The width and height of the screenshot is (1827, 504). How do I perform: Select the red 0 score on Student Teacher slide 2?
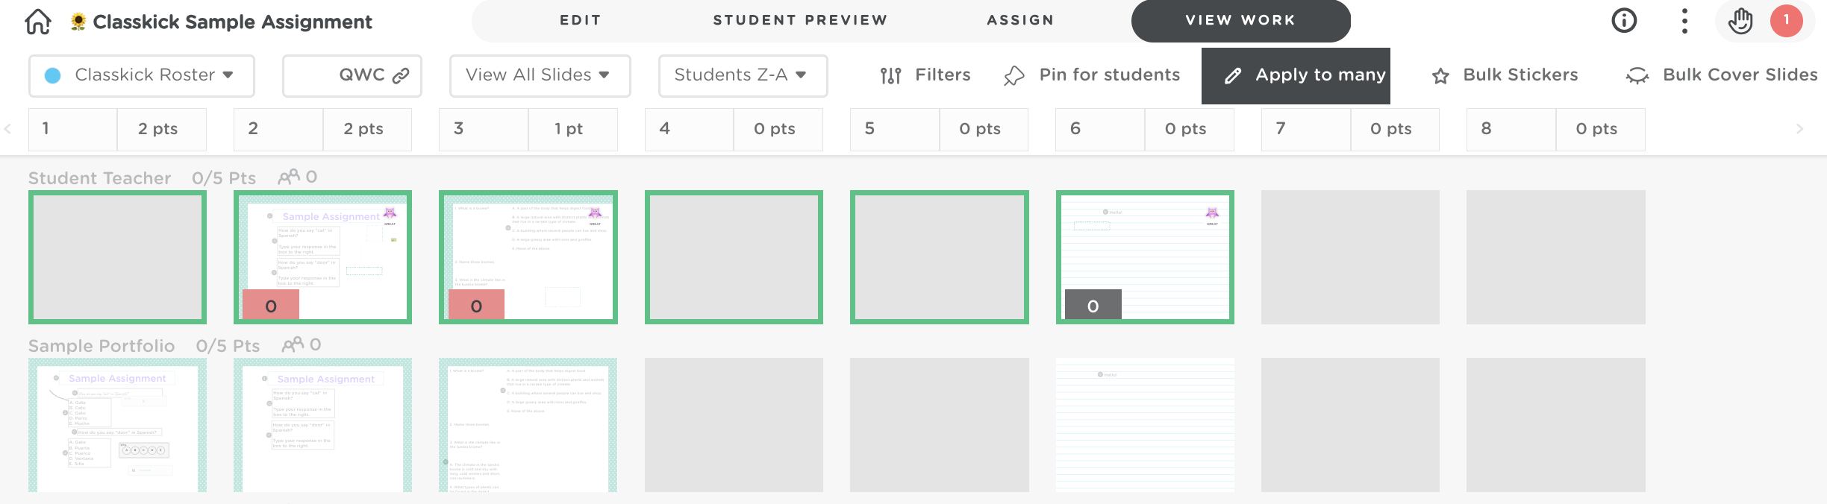270,305
